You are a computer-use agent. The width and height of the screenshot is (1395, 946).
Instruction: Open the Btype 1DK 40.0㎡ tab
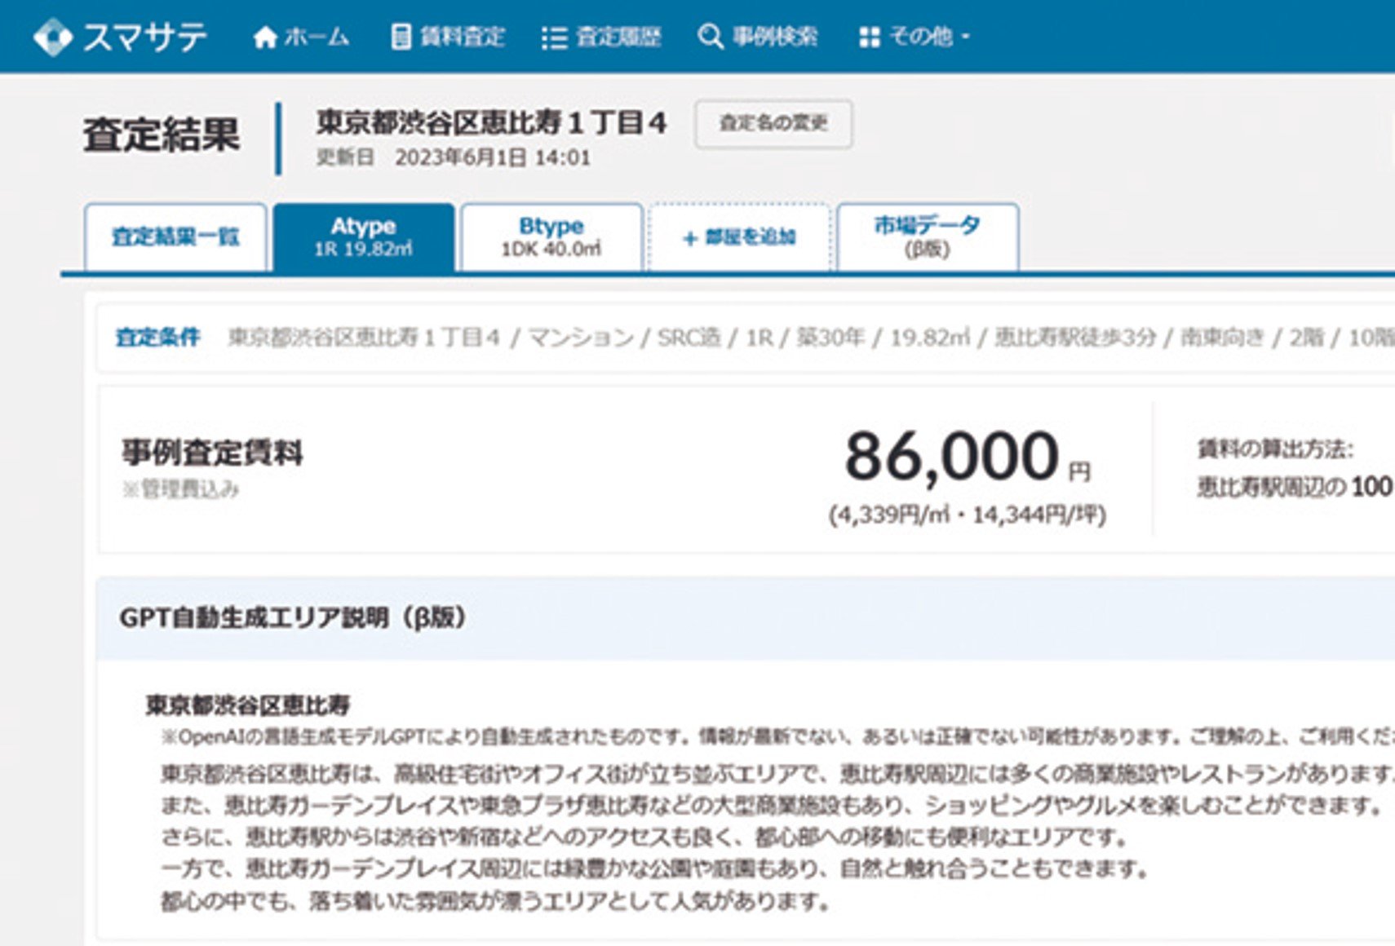coord(551,236)
